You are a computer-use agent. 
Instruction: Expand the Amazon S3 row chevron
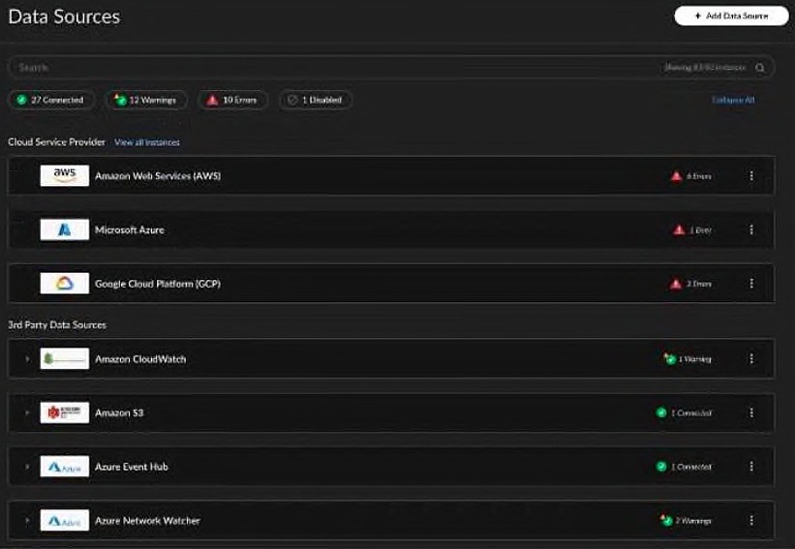[27, 412]
